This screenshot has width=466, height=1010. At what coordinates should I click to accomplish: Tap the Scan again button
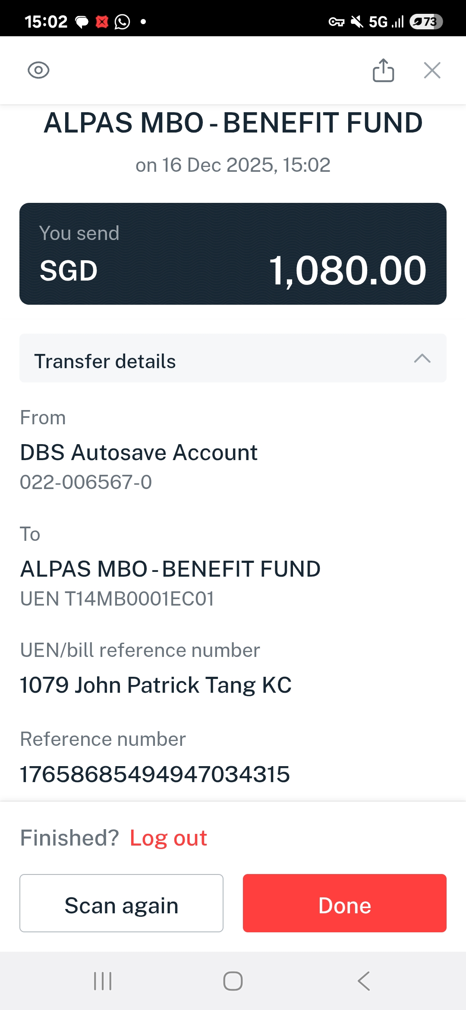pyautogui.click(x=121, y=903)
